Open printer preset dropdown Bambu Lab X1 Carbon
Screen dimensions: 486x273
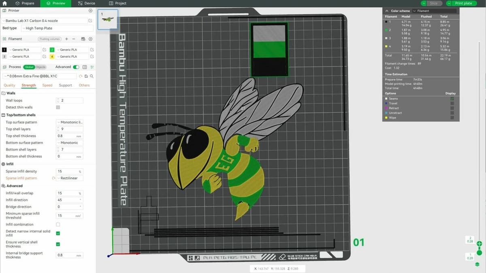pos(45,21)
